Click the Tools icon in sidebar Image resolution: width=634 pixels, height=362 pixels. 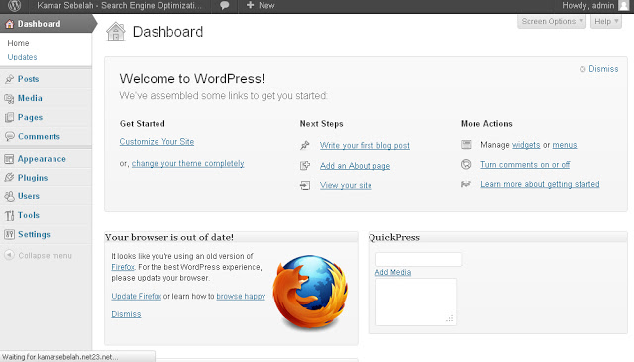click(x=9, y=215)
